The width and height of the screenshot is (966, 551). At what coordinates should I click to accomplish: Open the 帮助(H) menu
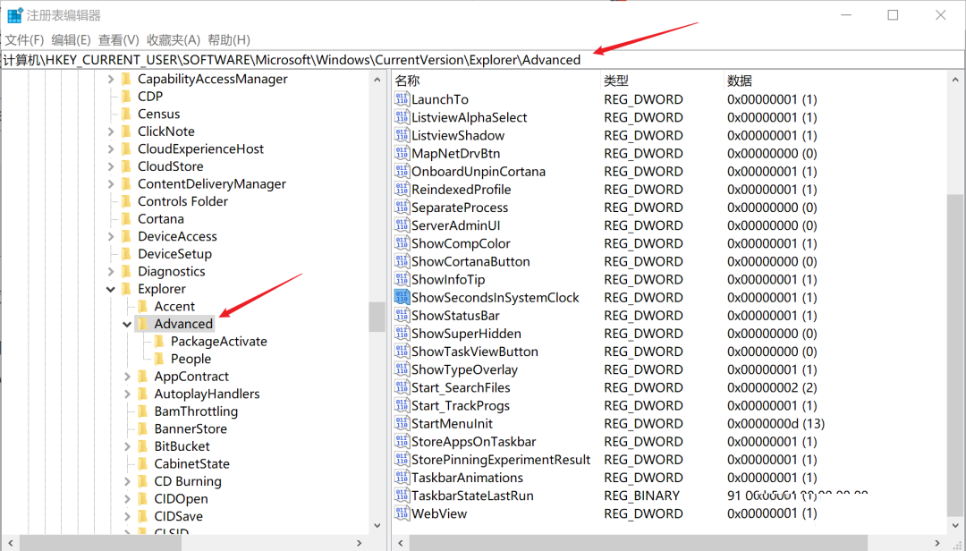tap(229, 39)
